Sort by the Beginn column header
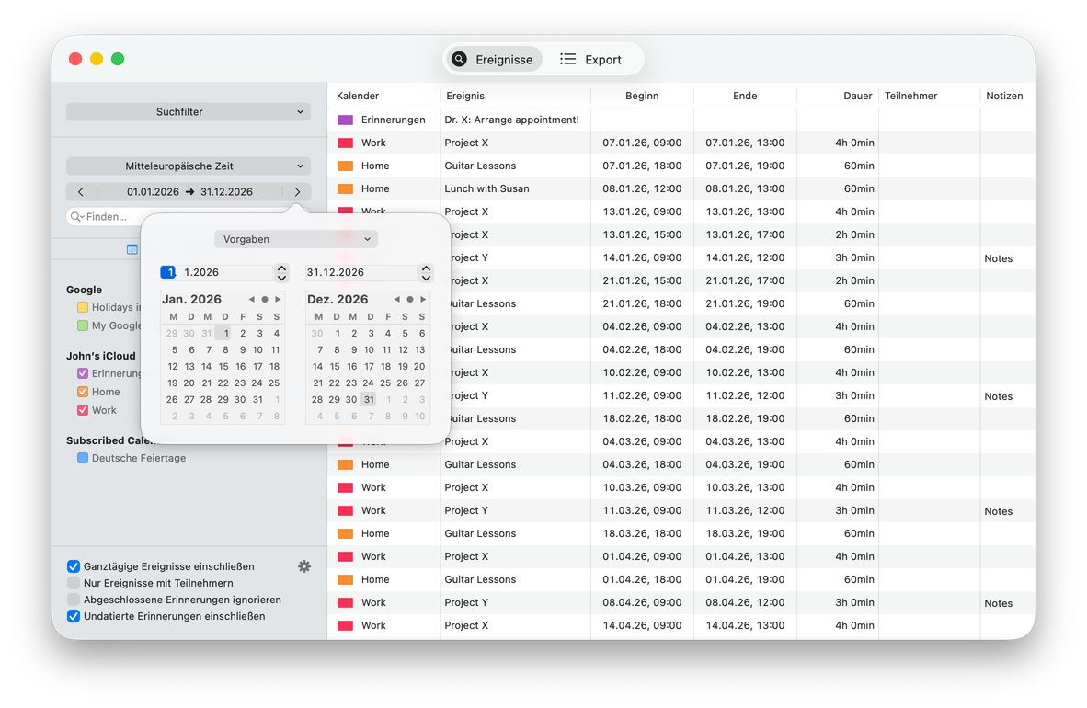 click(x=642, y=96)
